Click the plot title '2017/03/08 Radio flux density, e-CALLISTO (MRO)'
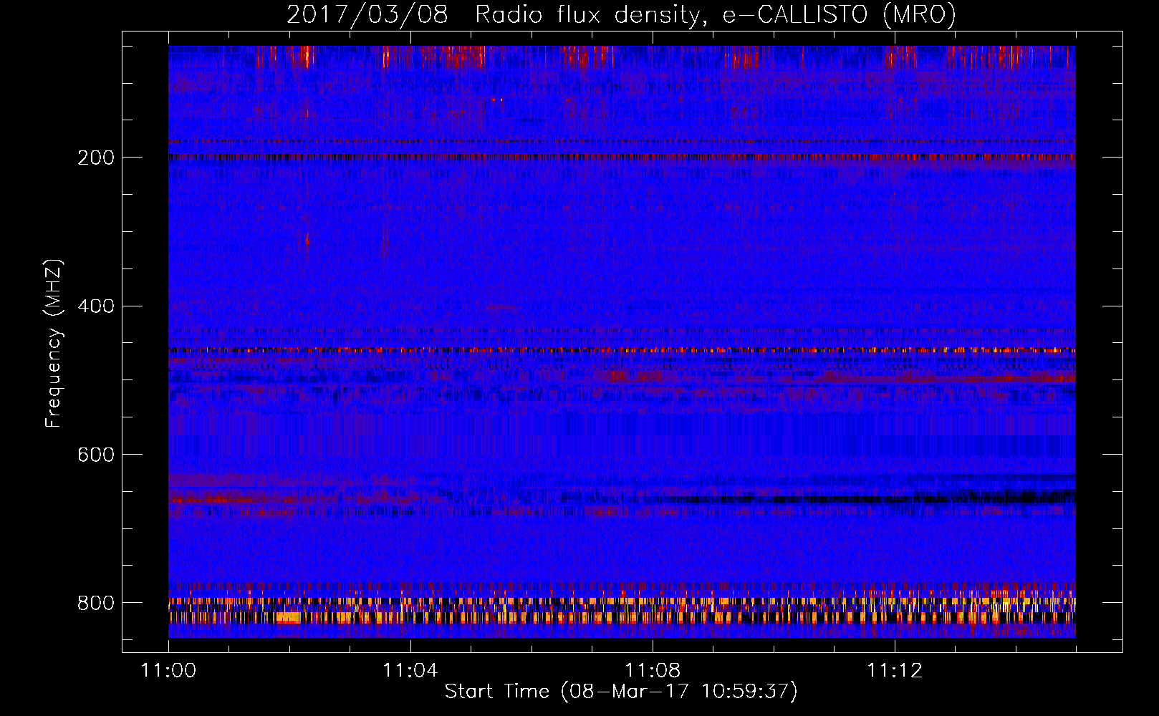The image size is (1159, 716). point(621,14)
